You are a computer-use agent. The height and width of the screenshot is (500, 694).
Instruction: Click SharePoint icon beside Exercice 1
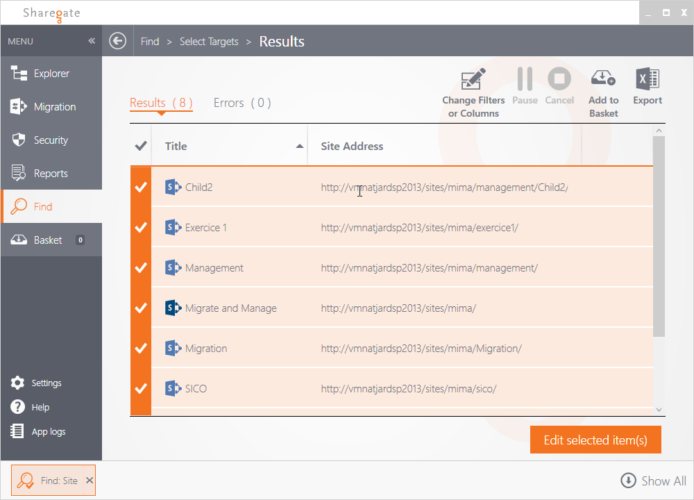point(173,228)
